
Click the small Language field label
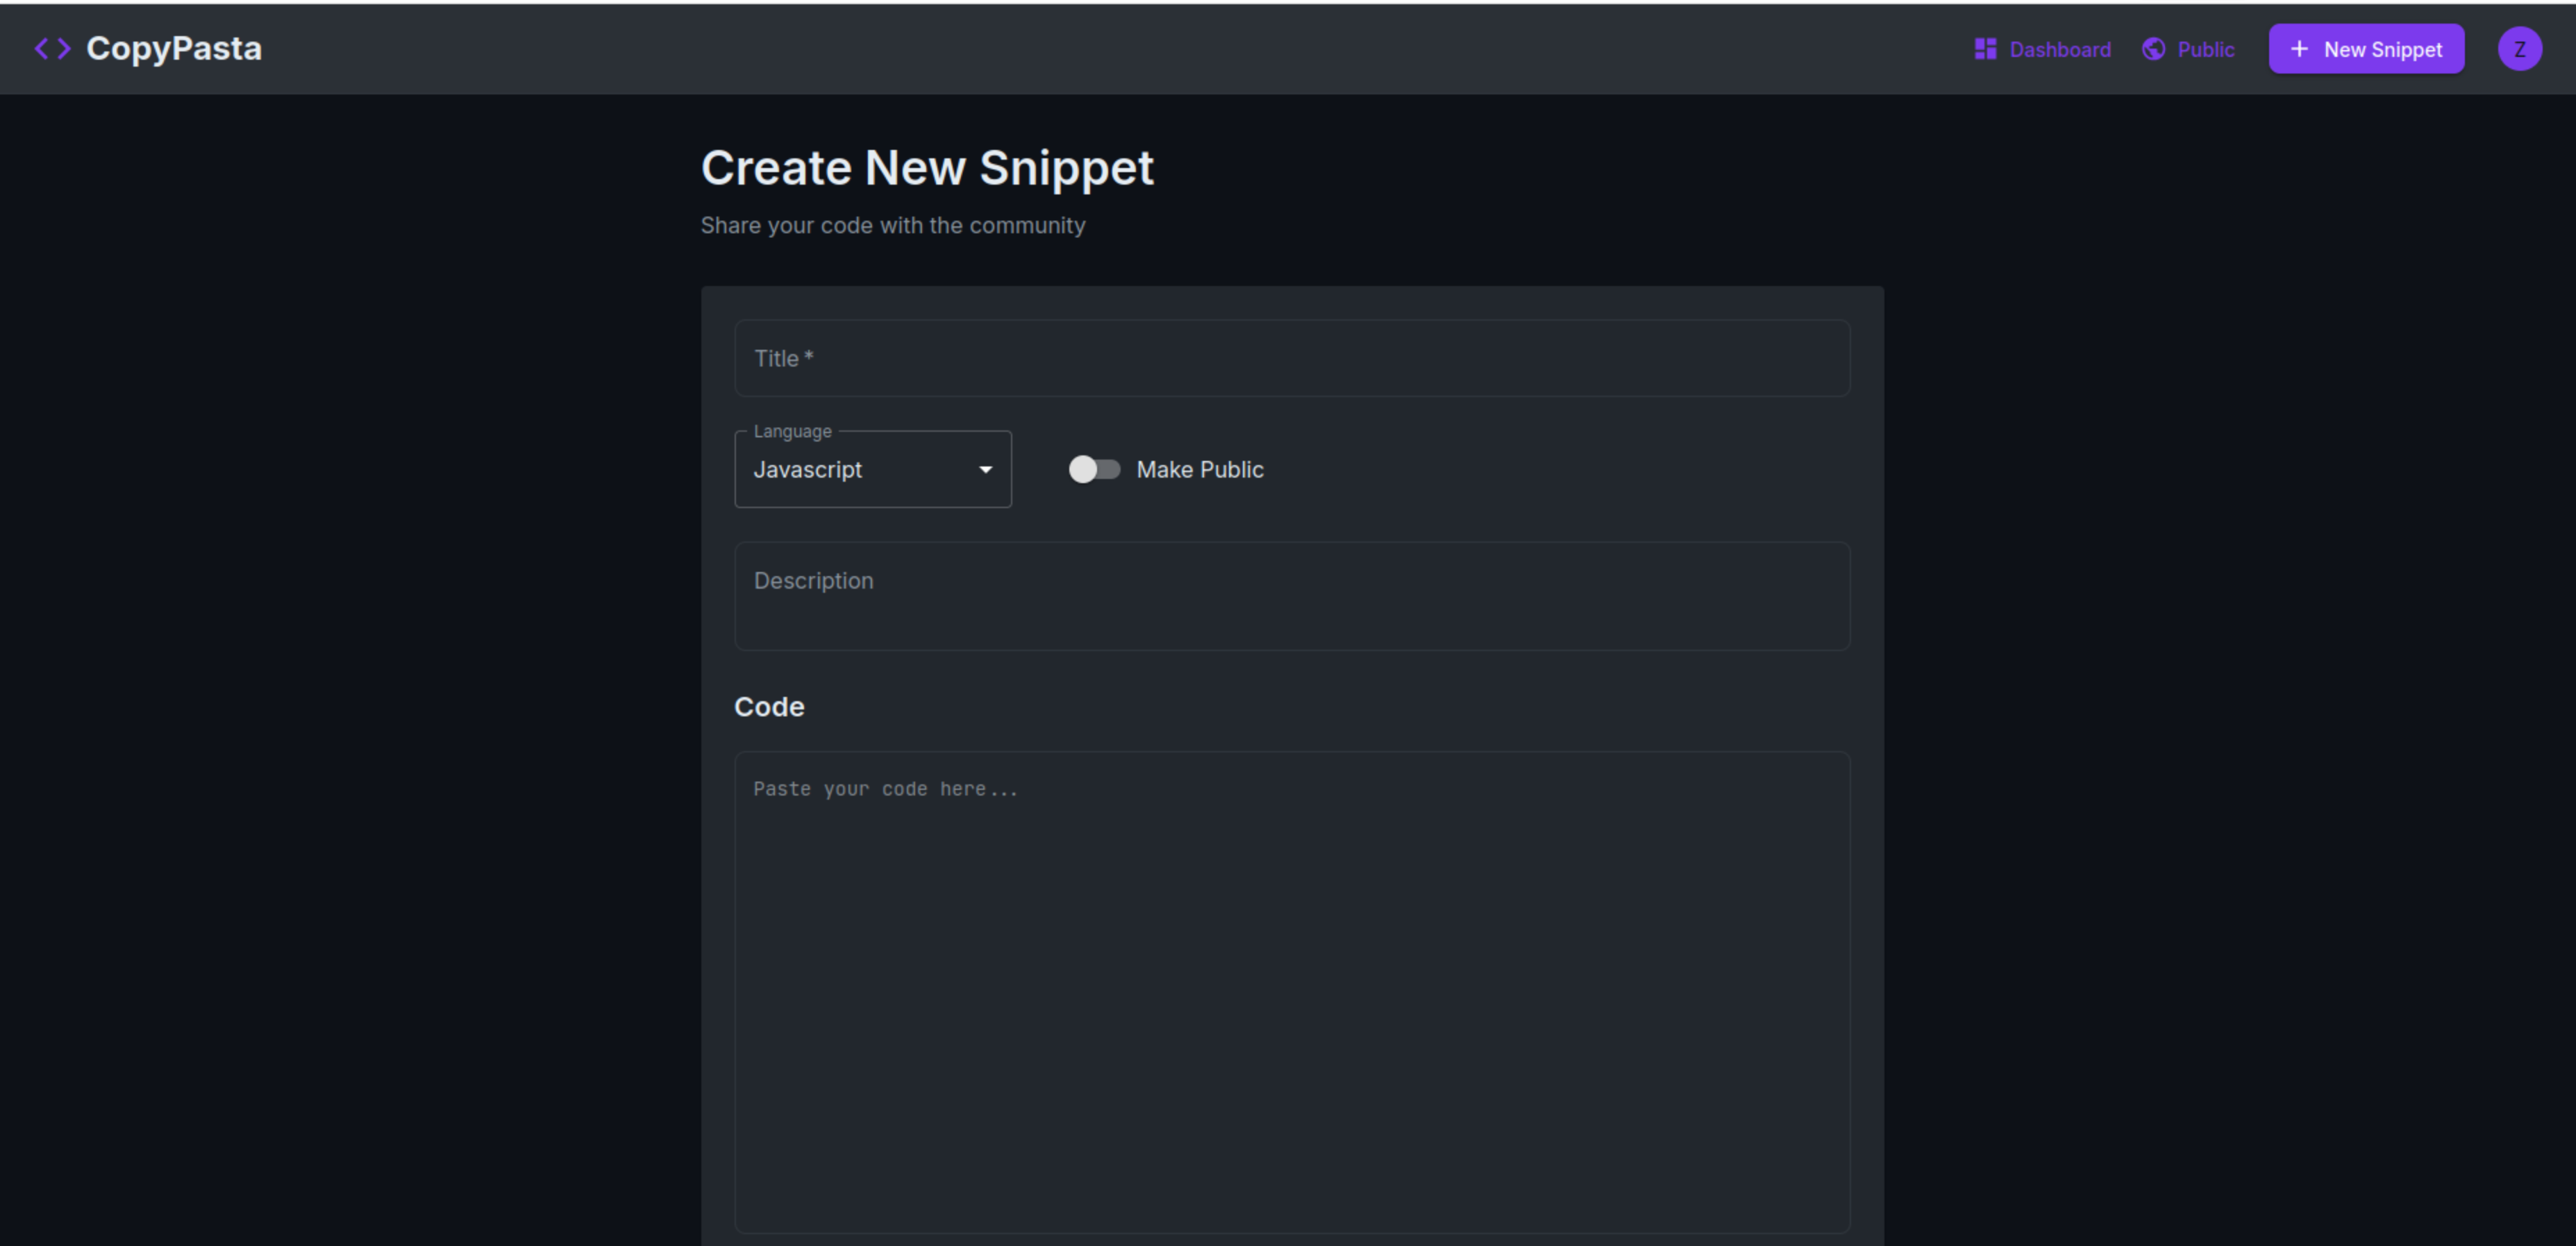pyautogui.click(x=792, y=431)
